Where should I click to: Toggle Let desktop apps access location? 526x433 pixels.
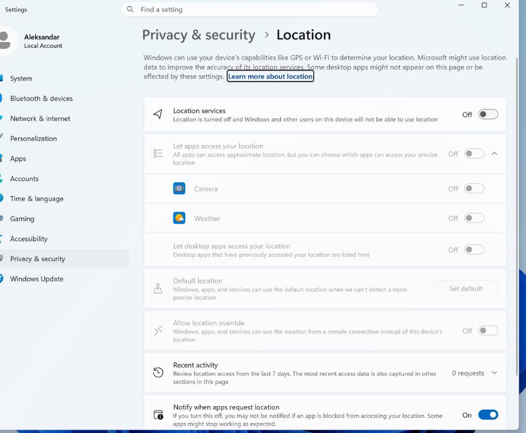click(474, 250)
